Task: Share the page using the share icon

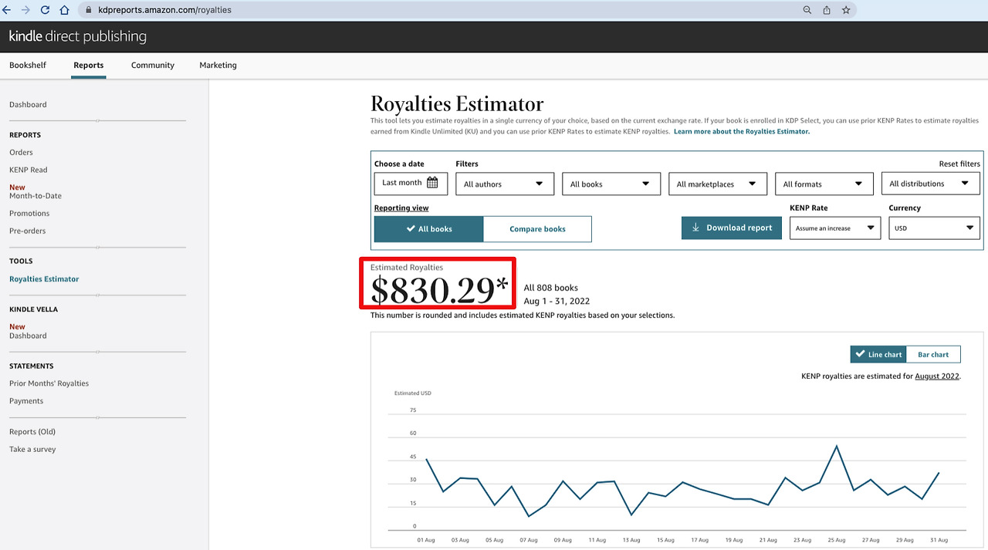Action: (x=827, y=10)
